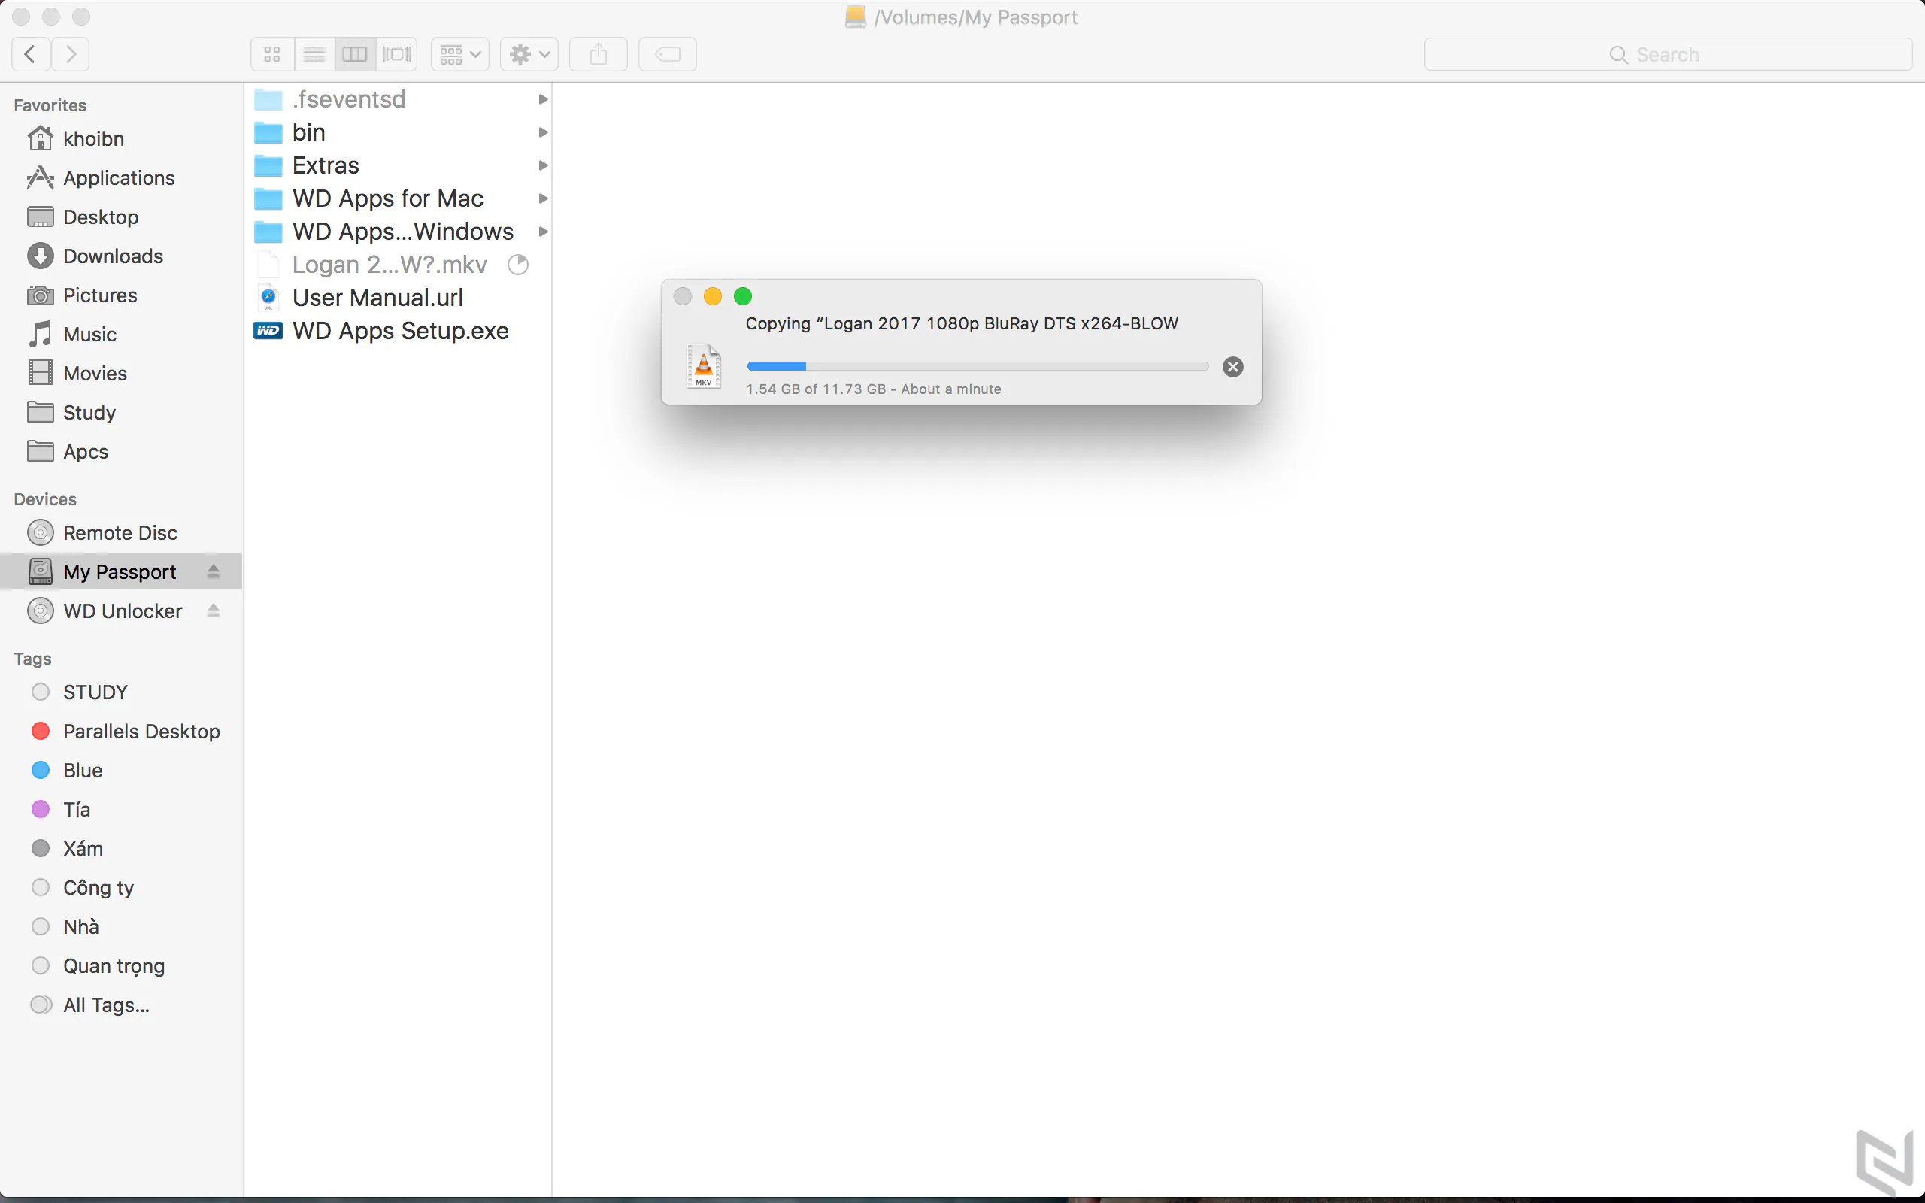This screenshot has height=1203, width=1925.
Task: Minimize the Copying dialog window
Action: click(713, 297)
